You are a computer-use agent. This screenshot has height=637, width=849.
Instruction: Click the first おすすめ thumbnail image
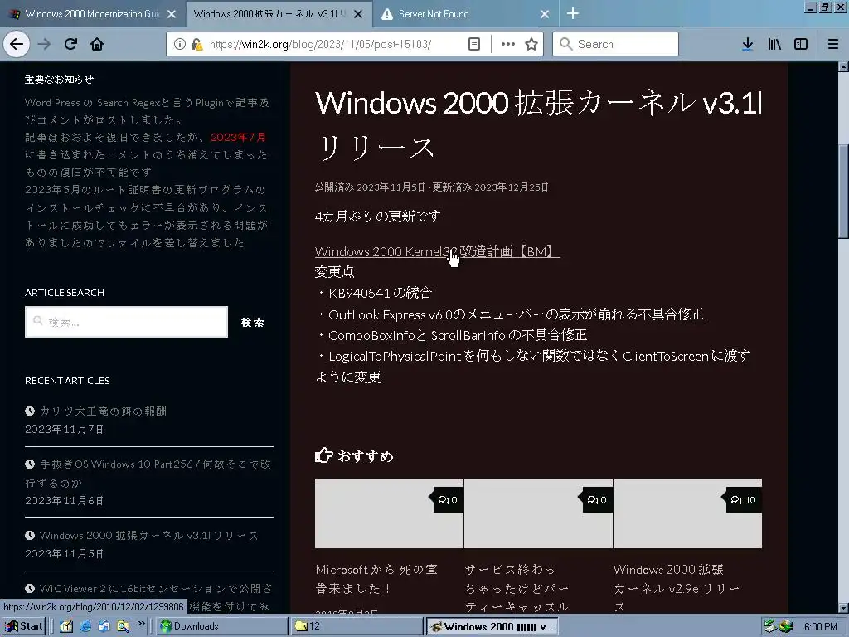tap(389, 513)
